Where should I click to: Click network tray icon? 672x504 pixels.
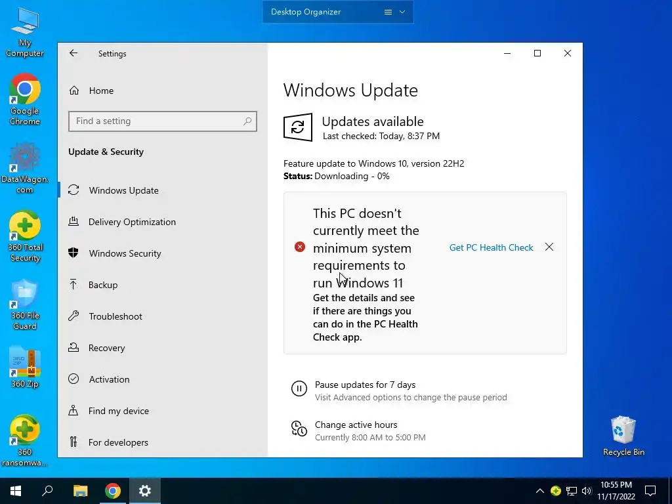pos(572,491)
